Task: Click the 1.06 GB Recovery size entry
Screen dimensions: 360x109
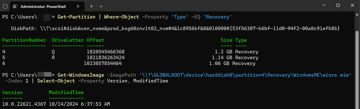Action: [232, 63]
